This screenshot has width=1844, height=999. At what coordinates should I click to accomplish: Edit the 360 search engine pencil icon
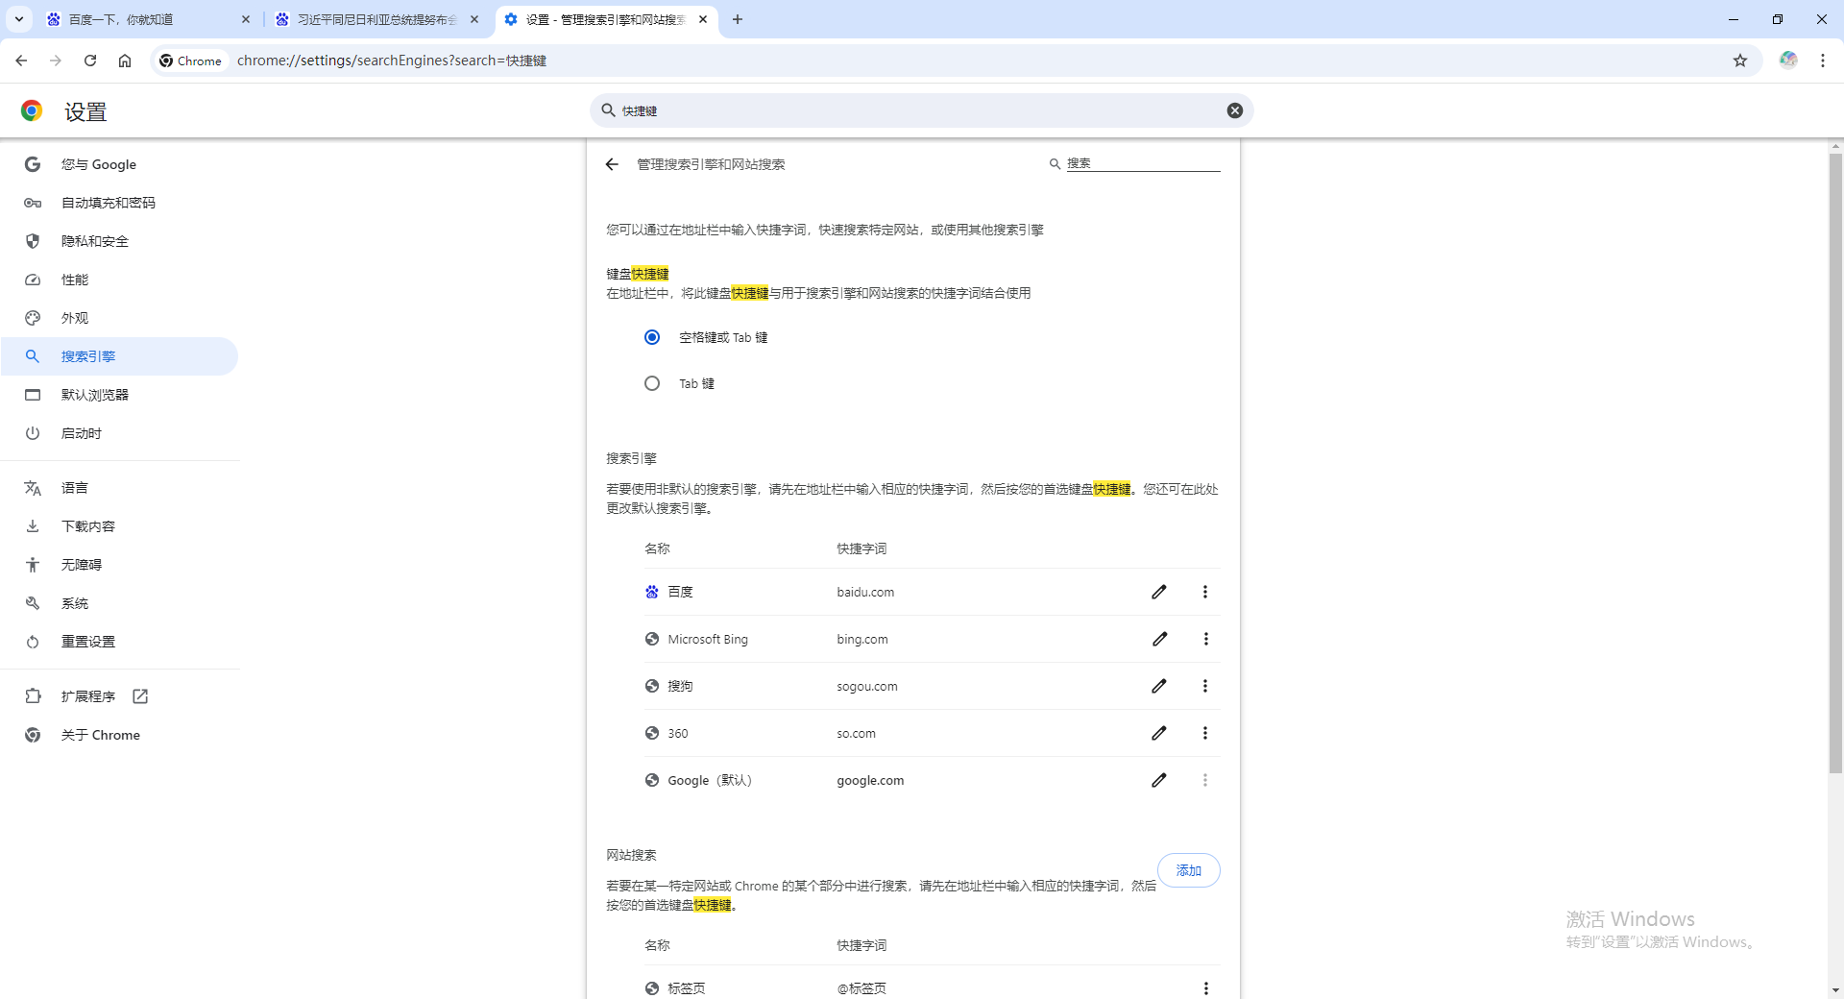pos(1159,733)
